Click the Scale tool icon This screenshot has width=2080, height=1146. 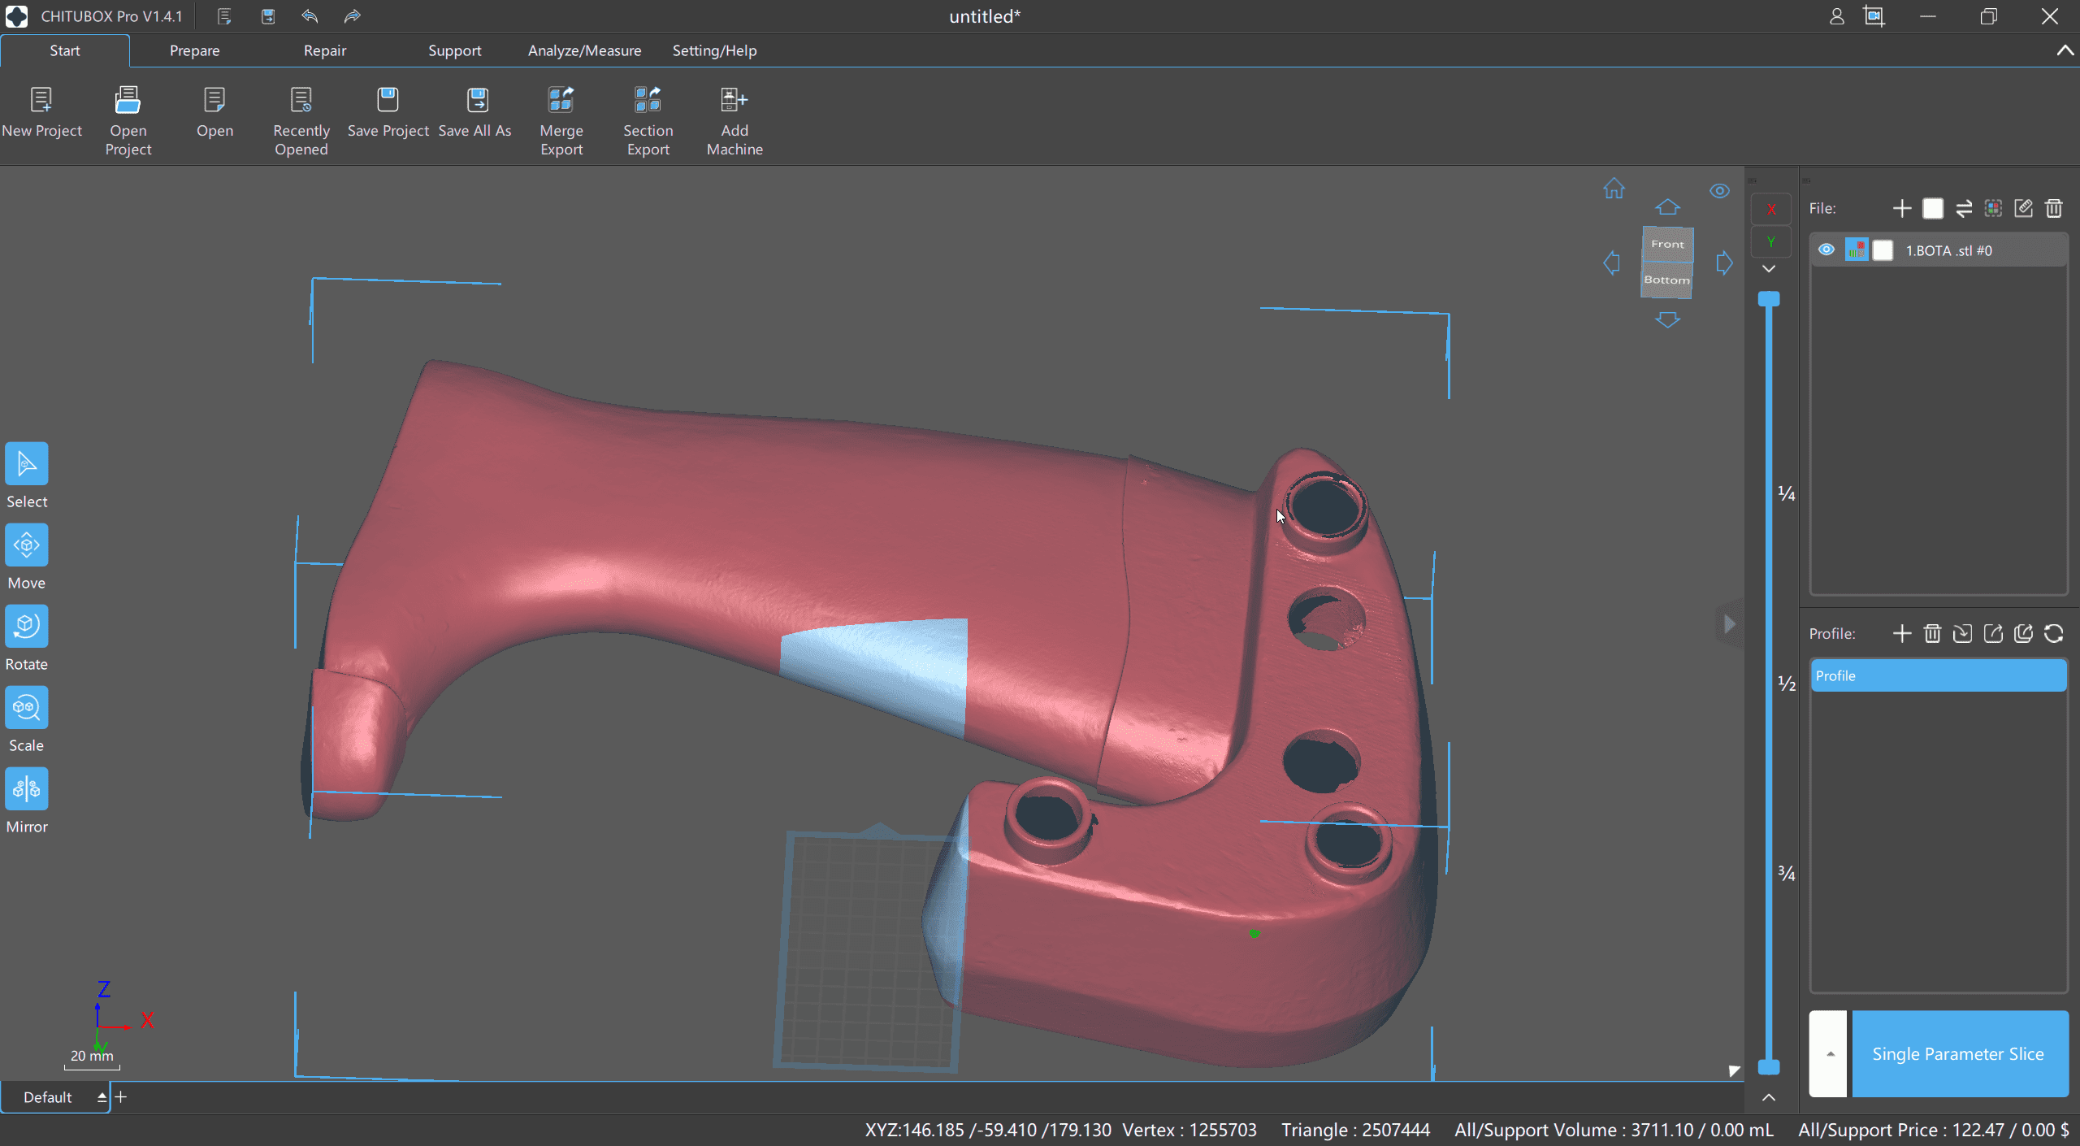(26, 708)
